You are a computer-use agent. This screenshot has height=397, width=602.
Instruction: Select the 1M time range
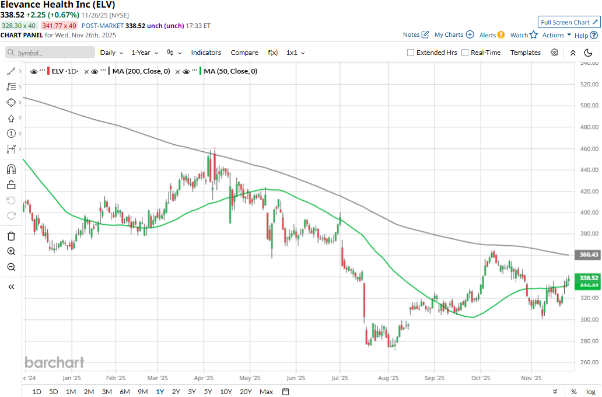71,392
